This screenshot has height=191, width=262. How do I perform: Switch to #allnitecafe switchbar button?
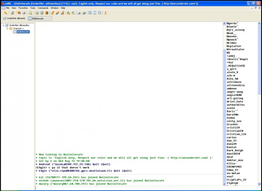[40, 18]
